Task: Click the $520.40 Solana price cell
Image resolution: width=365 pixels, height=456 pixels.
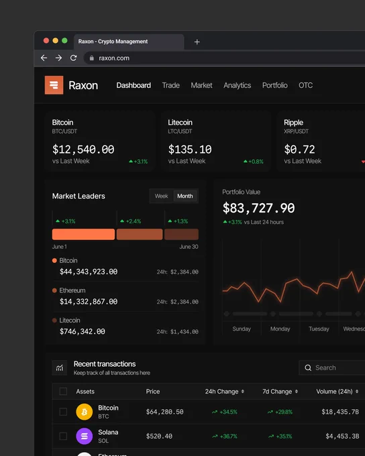Action: [159, 437]
